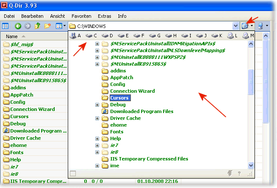Viewport: 277px width, 188px height.
Task: Click the tree popup scrollbar thumb
Action: click(x=251, y=82)
